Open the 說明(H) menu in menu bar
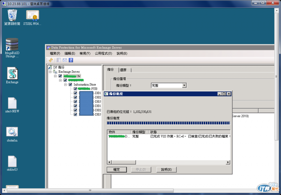This screenshot has width=281, height=195. click(122, 53)
